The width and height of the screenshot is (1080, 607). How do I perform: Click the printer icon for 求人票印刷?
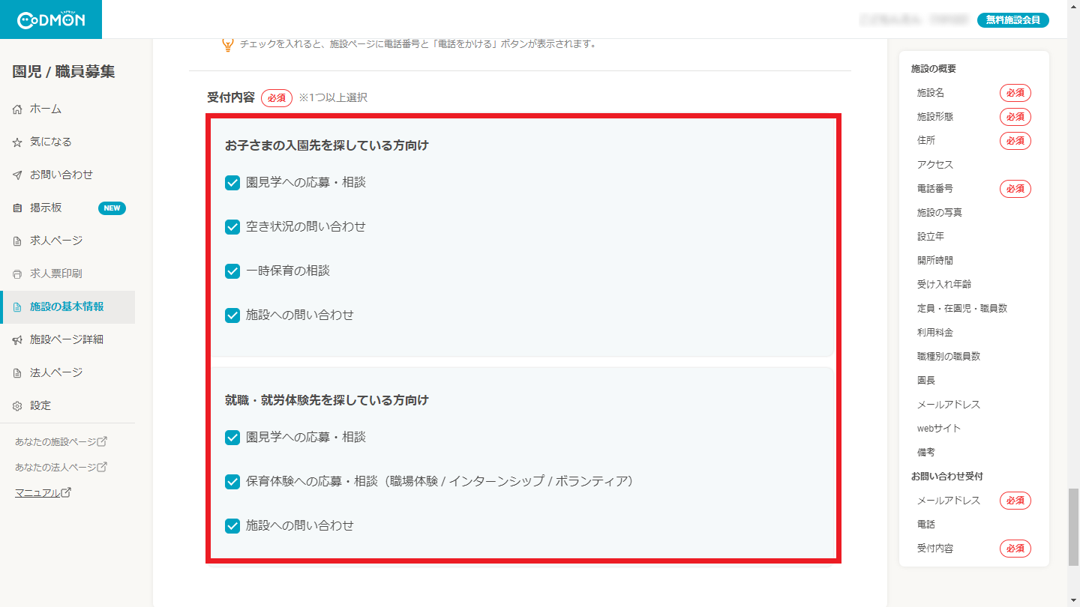click(17, 274)
